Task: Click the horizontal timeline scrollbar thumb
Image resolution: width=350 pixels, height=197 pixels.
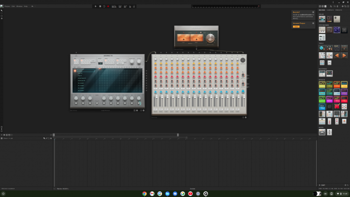Action: 116,135
